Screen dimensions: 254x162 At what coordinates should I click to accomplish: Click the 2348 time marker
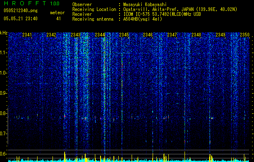(196, 34)
